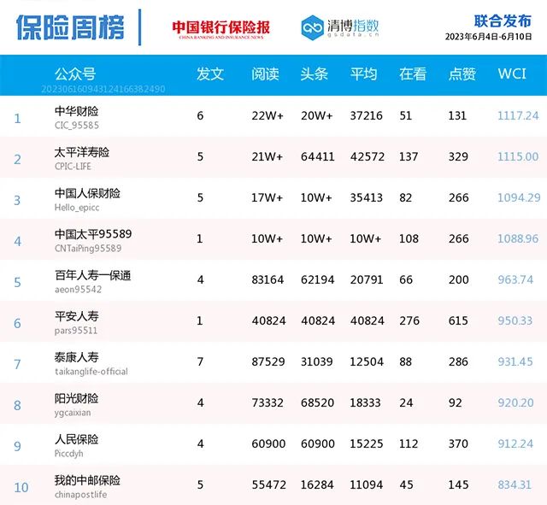Image resolution: width=547 pixels, height=505 pixels.
Task: Click the 公众号 column header
Action: point(75,74)
